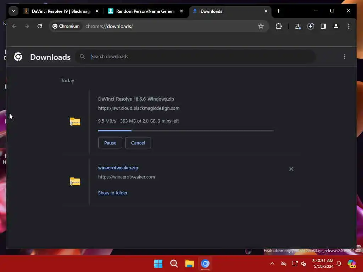The width and height of the screenshot is (363, 272).
Task: Remove winaerotweaker.zip from the list
Action: tap(291, 169)
